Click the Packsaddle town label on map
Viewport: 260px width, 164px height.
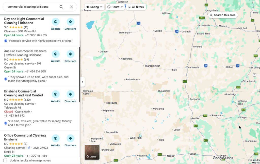112,132
